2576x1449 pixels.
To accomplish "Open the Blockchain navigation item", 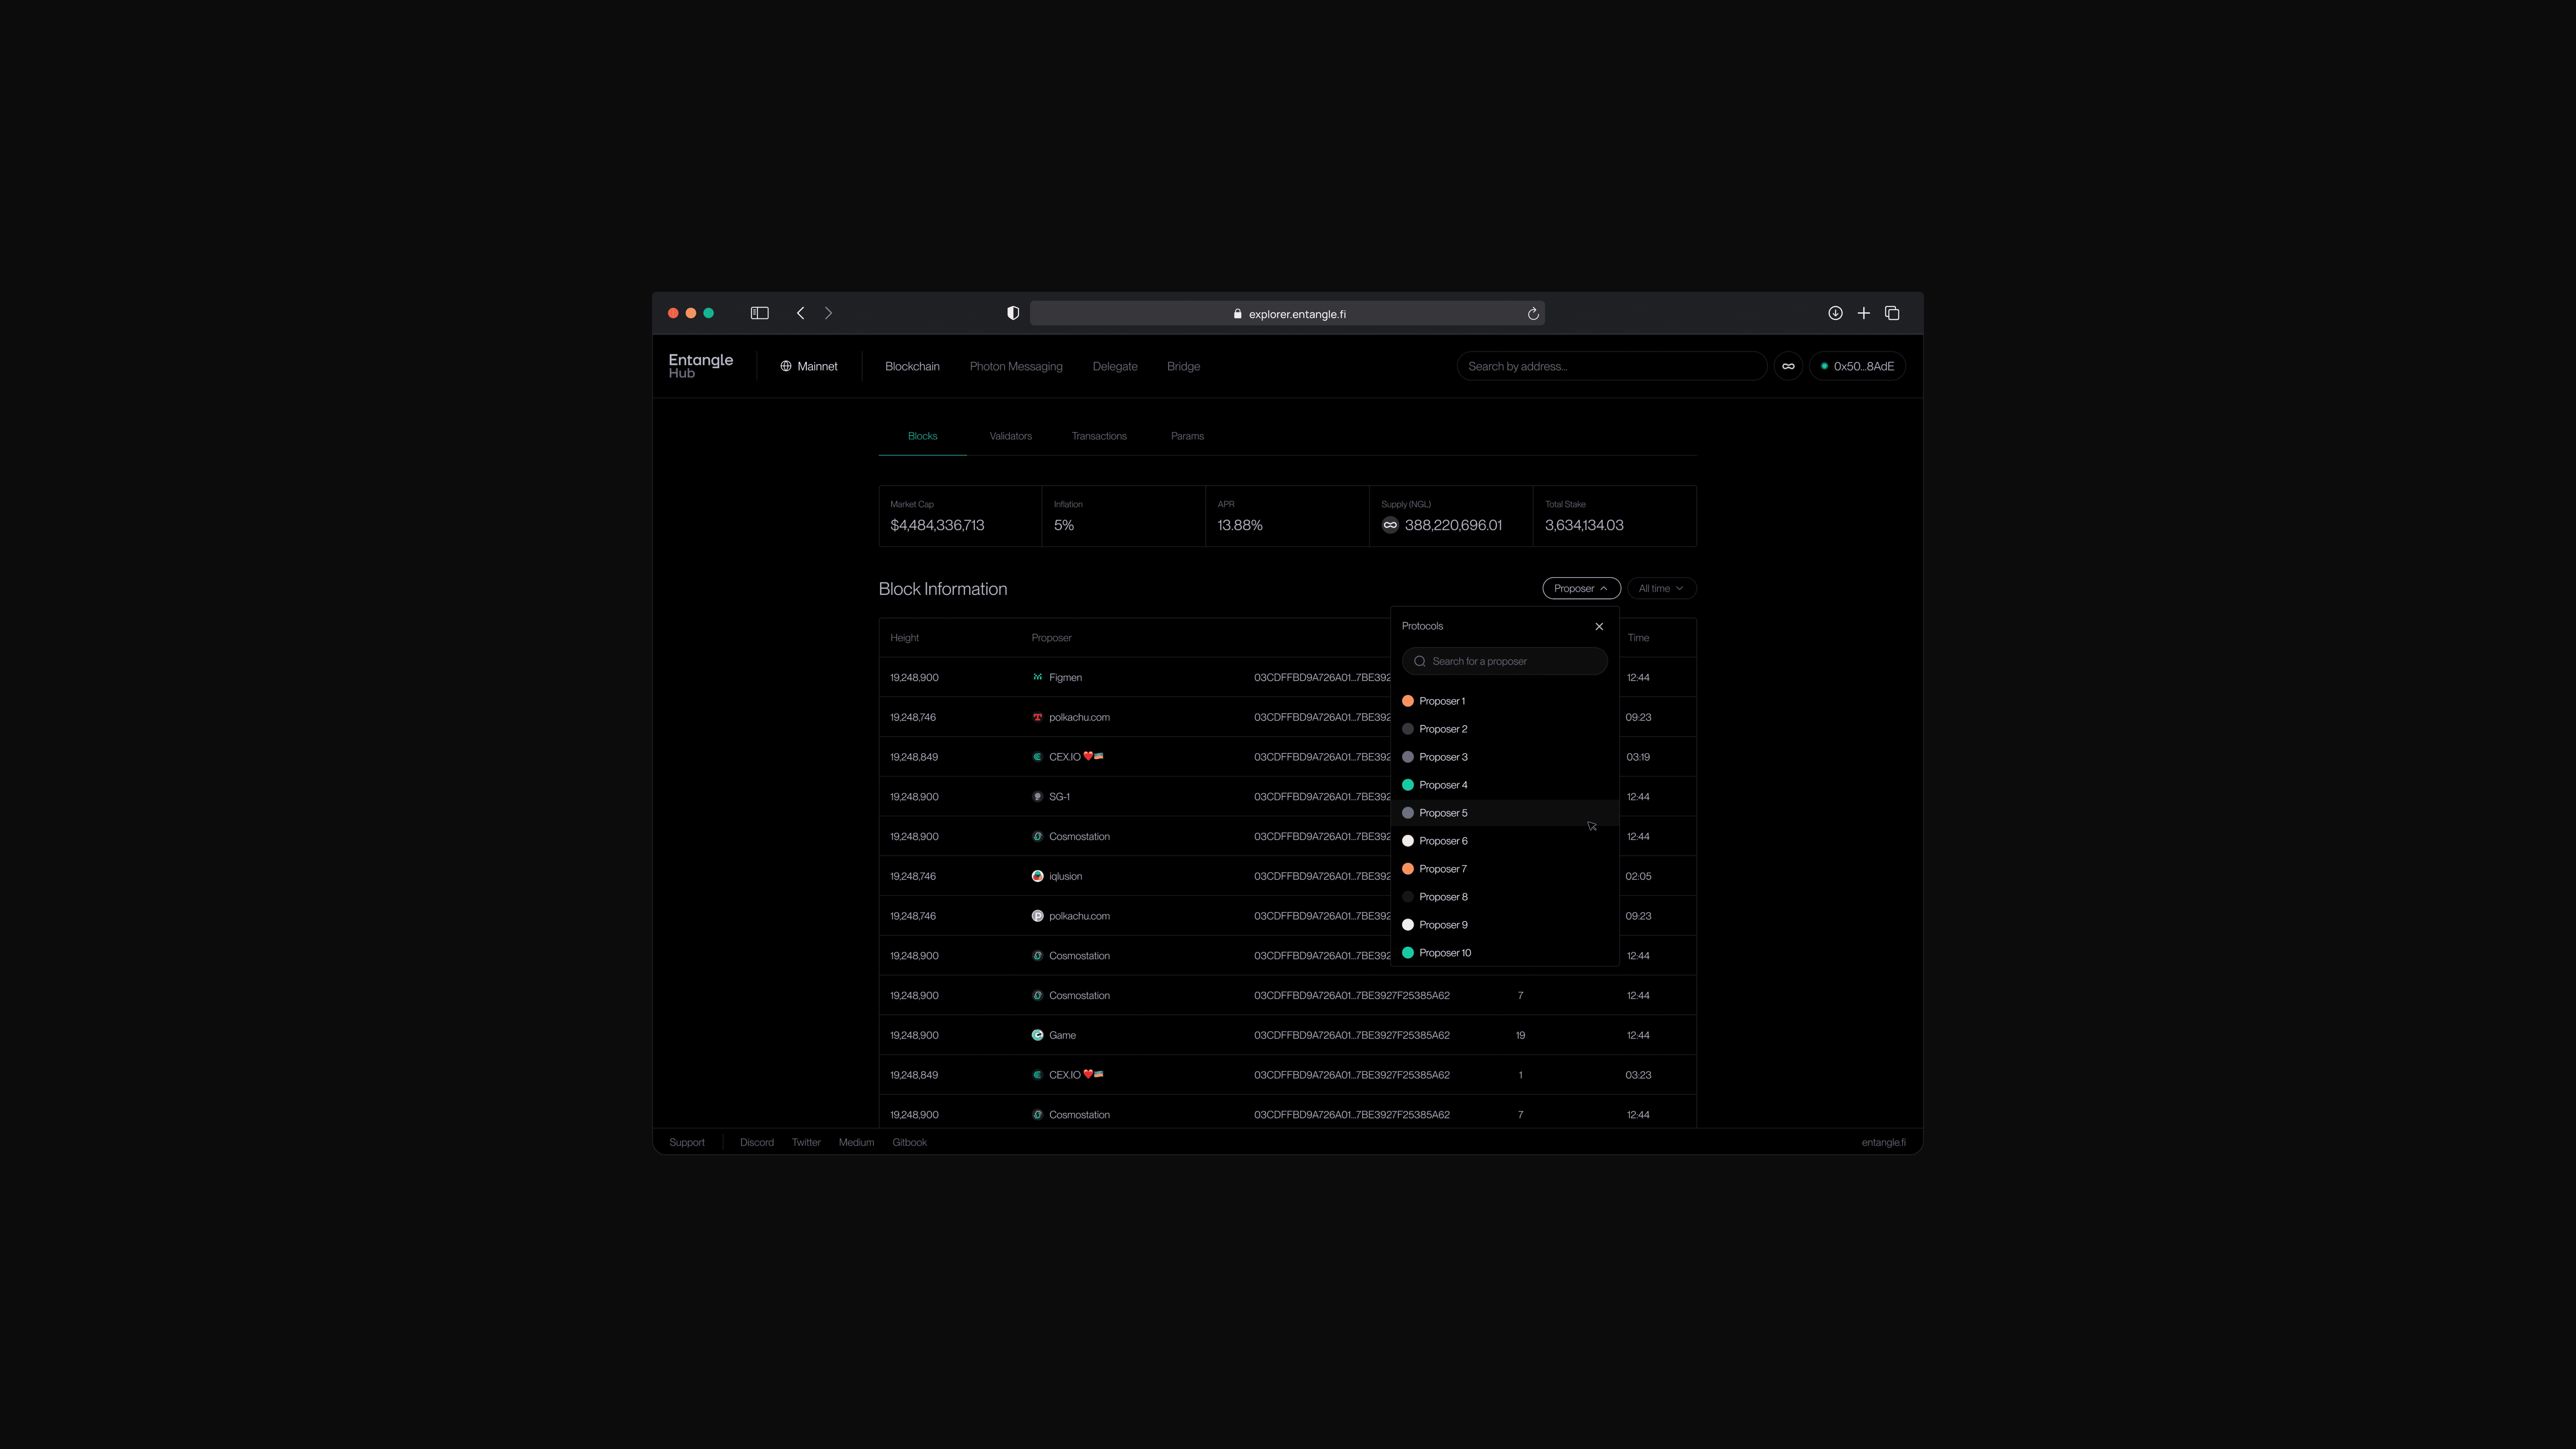I will (x=912, y=366).
